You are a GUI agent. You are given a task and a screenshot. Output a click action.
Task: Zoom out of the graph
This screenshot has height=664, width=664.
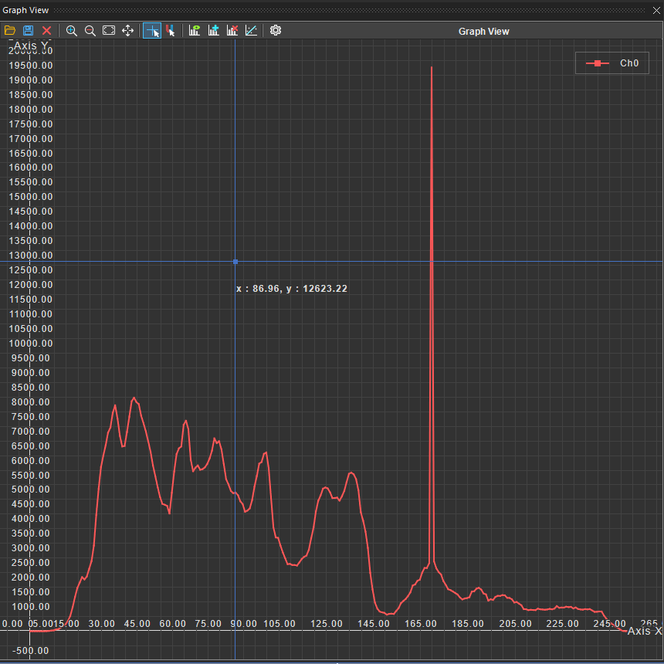point(90,30)
